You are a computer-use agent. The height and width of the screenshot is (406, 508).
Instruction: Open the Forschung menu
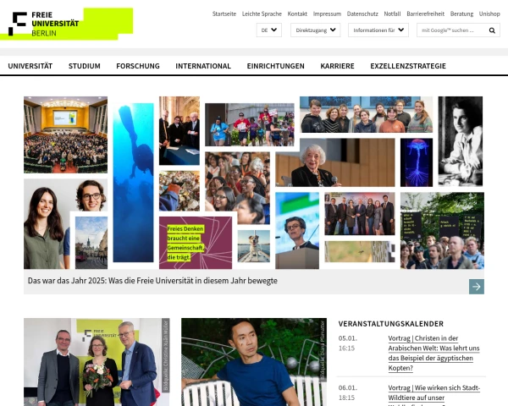coord(138,66)
